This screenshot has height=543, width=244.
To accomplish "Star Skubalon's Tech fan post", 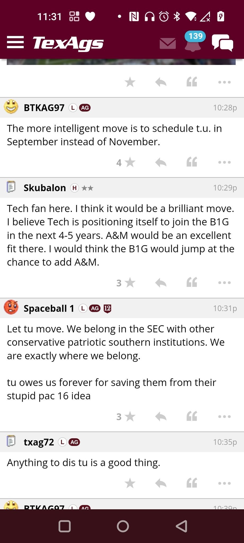I will click(x=130, y=283).
